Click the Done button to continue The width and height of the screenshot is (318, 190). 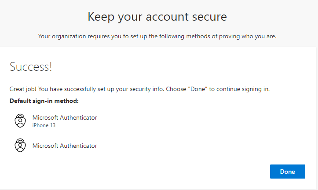pos(287,172)
